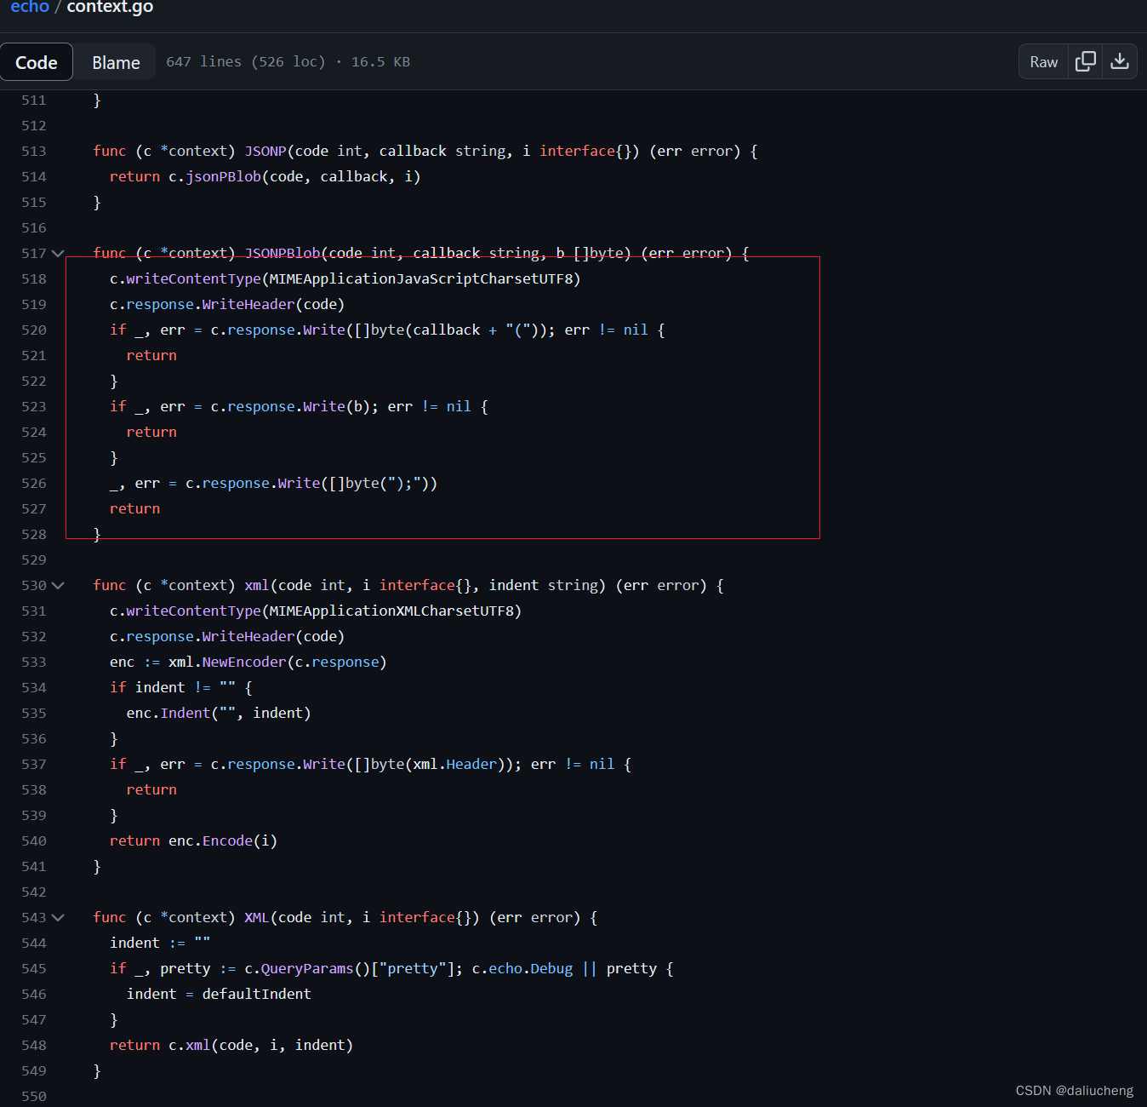The image size is (1147, 1107).
Task: Switch to the Blame tab
Action: [116, 62]
